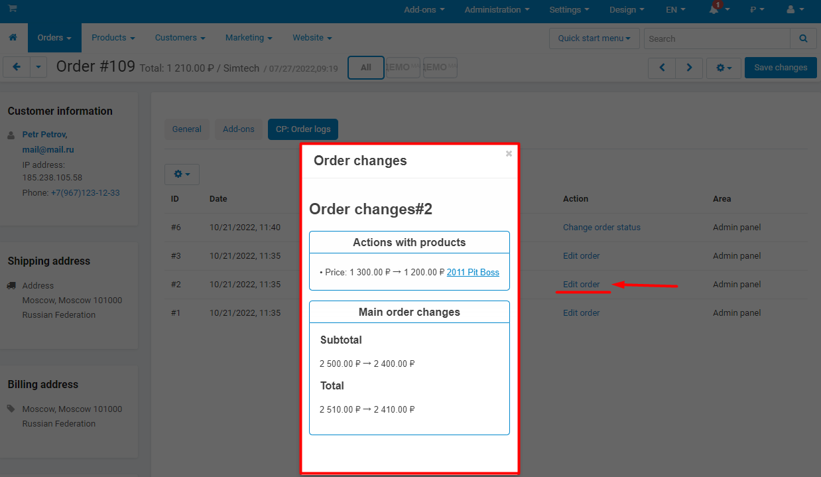
Task: Switch to the Add-ons tab of the order
Action: [x=239, y=129]
